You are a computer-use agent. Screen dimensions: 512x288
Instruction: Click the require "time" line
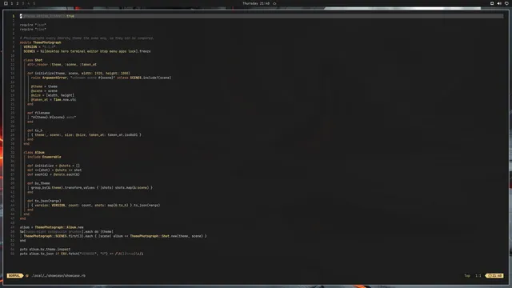[x=33, y=29]
